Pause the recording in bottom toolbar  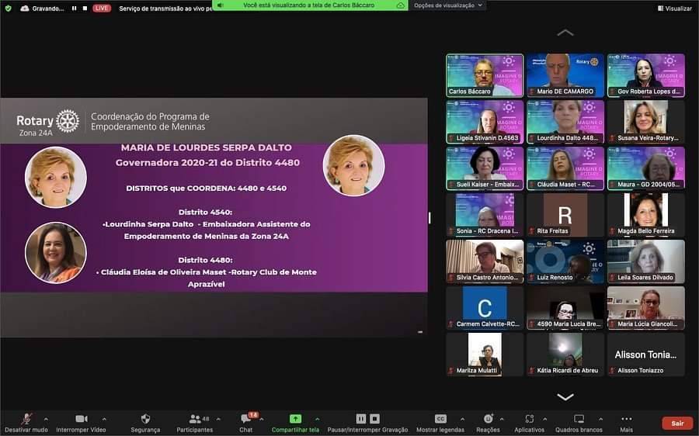(x=361, y=419)
